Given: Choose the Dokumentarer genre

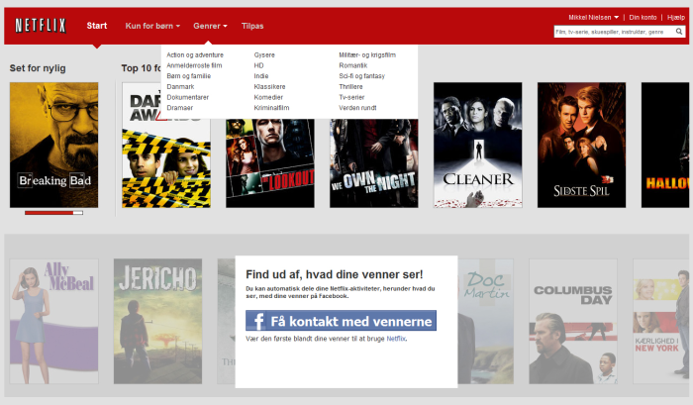Looking at the screenshot, I should click(187, 97).
